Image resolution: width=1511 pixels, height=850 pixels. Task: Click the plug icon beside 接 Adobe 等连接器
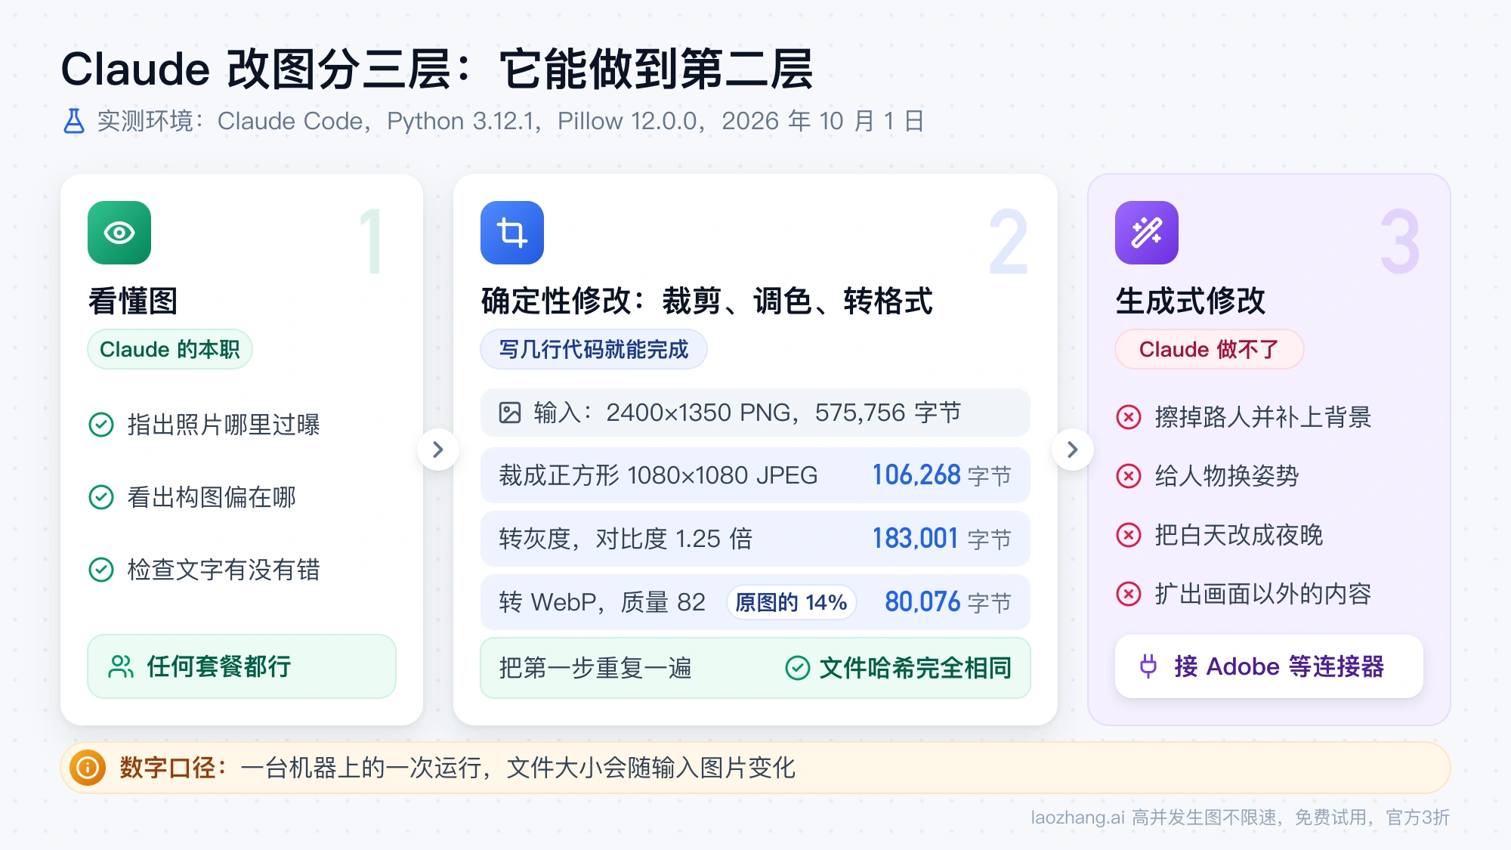(1148, 666)
